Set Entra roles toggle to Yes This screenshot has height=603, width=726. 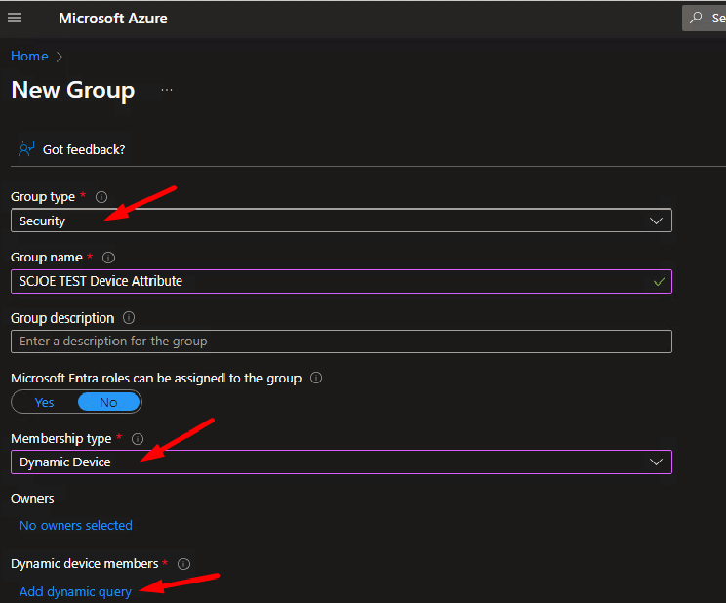45,402
